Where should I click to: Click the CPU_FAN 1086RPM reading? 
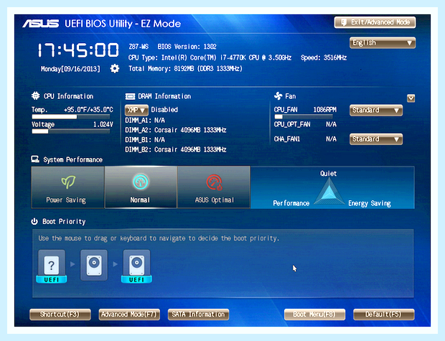305,110
